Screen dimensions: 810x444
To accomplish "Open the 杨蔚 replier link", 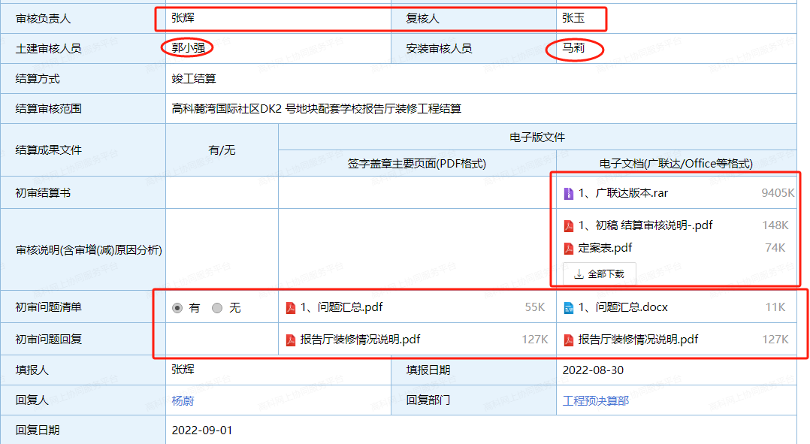I will pos(183,400).
